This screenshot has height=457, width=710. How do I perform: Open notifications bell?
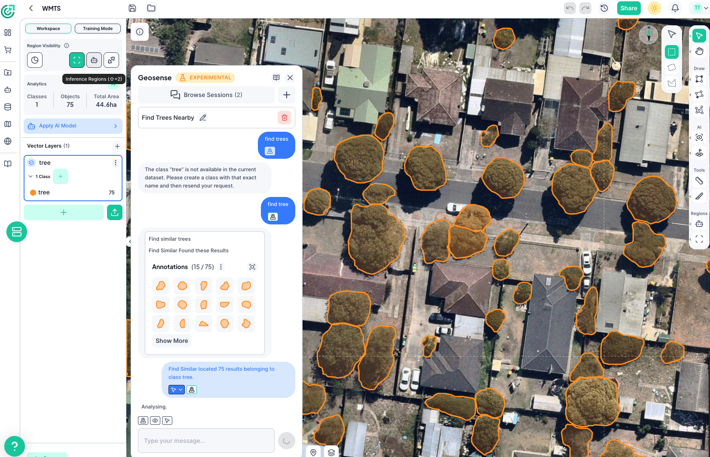point(675,8)
